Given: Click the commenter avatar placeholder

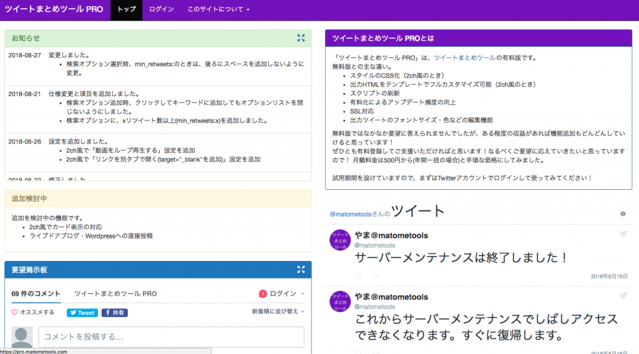Looking at the screenshot, I should click(x=22, y=337).
